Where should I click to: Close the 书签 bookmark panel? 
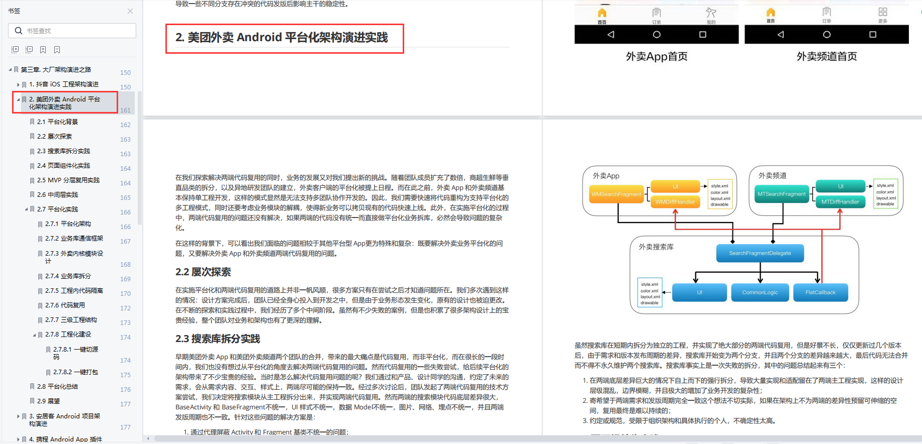click(130, 11)
